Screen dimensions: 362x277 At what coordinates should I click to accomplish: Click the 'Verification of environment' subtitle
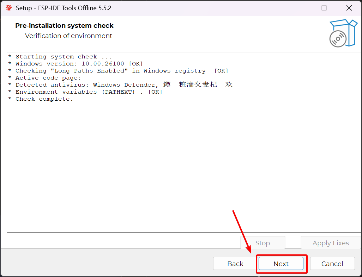(x=68, y=36)
